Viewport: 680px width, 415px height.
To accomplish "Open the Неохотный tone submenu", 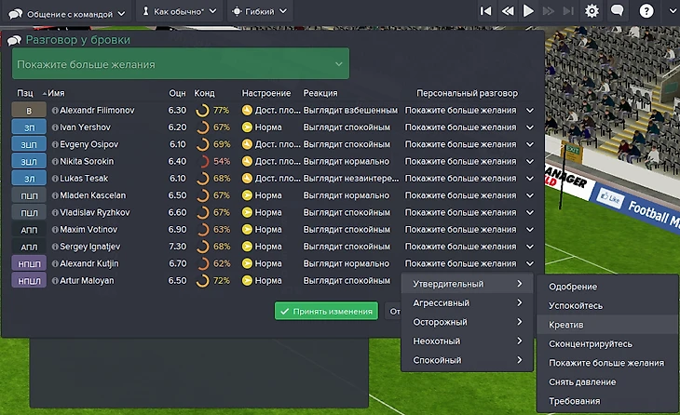I will click(x=467, y=341).
